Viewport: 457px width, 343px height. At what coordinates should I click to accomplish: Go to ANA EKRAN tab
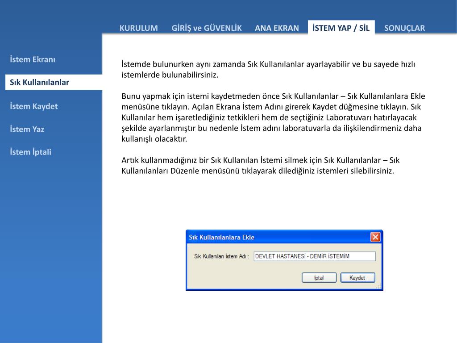(x=277, y=28)
